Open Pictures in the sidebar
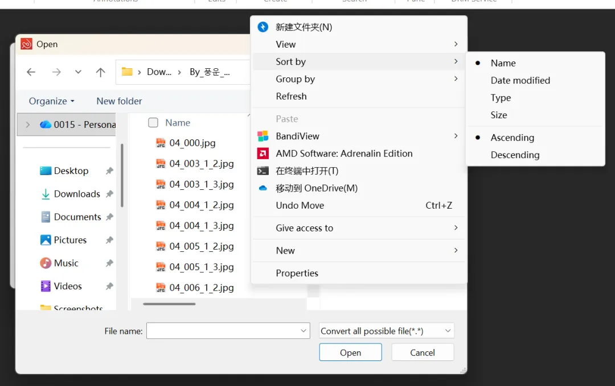 click(63, 240)
